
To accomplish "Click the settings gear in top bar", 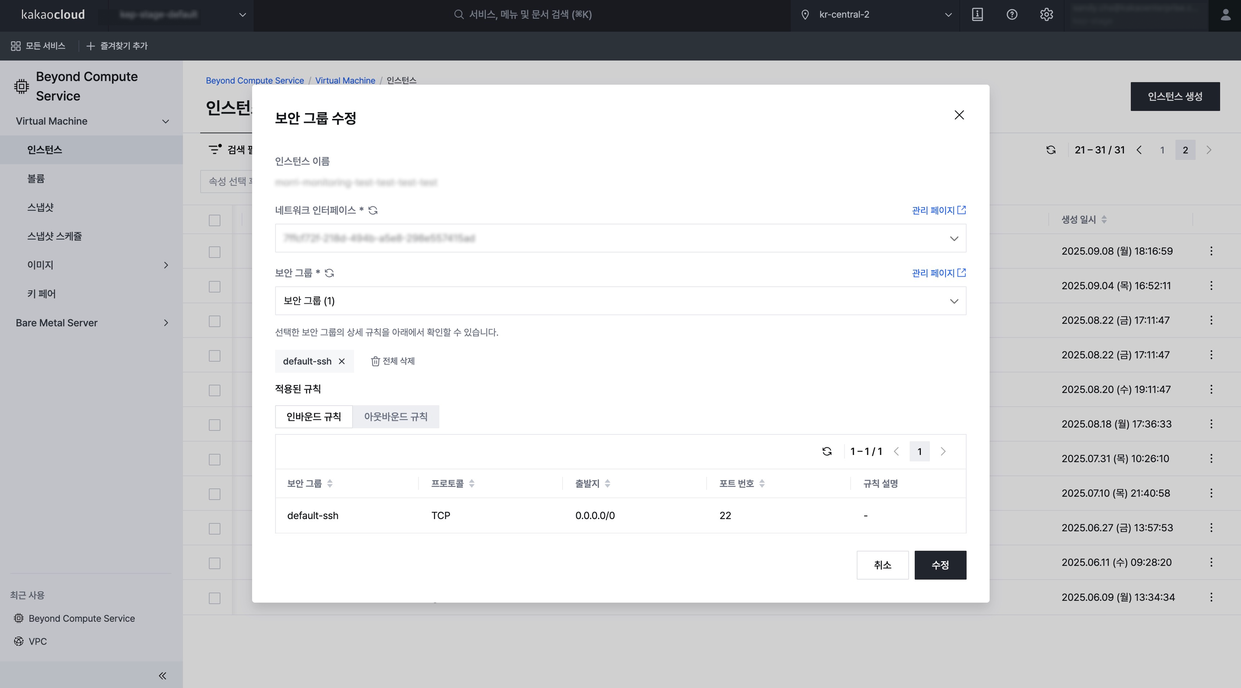I will [1047, 14].
